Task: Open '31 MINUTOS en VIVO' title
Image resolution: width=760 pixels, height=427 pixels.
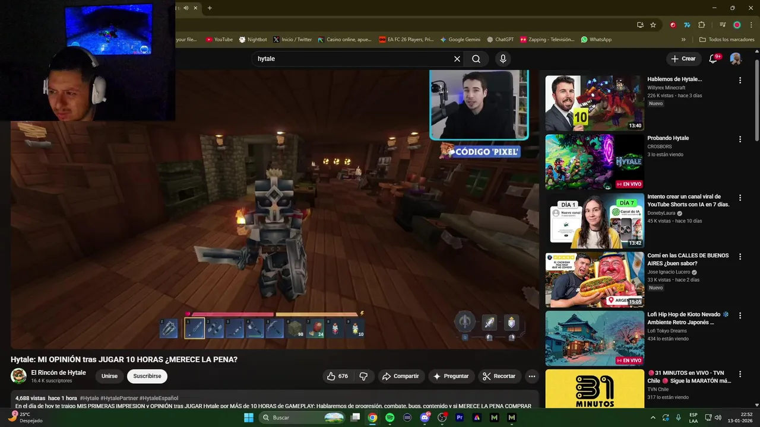Action: pyautogui.click(x=689, y=377)
